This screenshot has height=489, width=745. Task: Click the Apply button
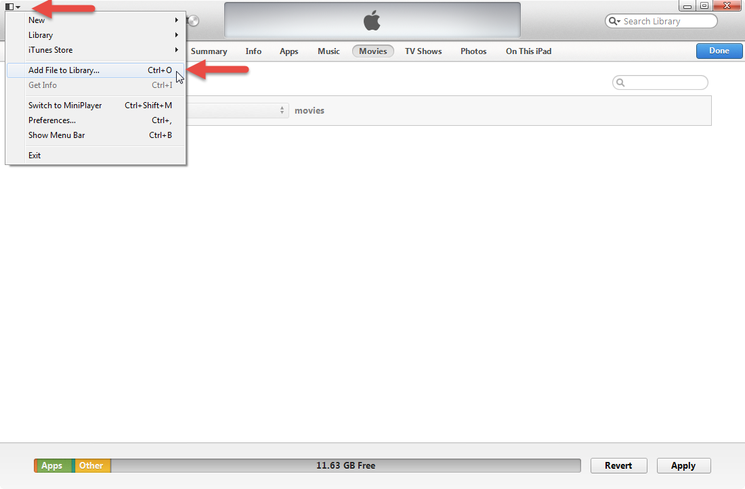[x=683, y=465]
